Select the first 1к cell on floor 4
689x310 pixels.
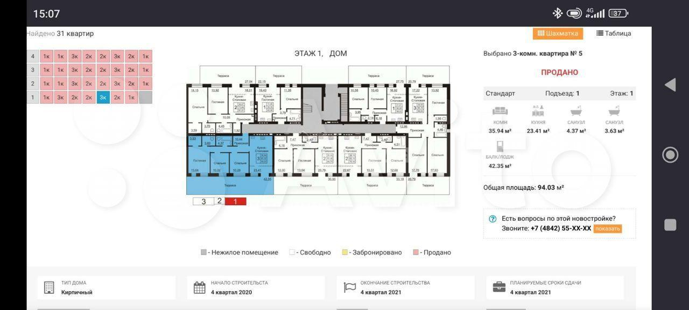click(46, 57)
